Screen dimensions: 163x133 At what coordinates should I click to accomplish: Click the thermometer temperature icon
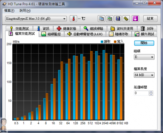tap(73, 19)
